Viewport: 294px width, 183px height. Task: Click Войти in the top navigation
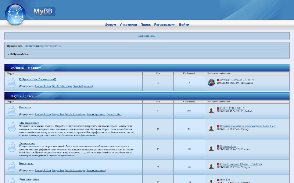pos(184,25)
